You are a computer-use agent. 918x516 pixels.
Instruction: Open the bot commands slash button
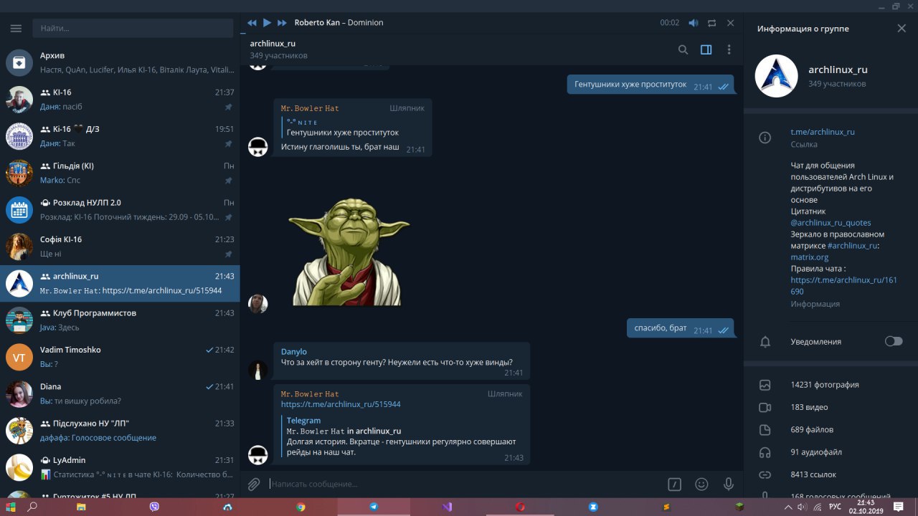point(674,484)
